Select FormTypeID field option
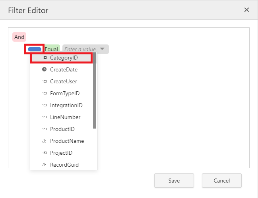Viewport: 258px width, 198px height. (61, 93)
